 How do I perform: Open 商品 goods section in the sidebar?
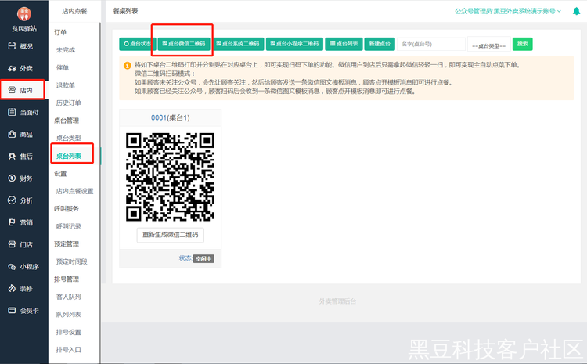coord(21,134)
